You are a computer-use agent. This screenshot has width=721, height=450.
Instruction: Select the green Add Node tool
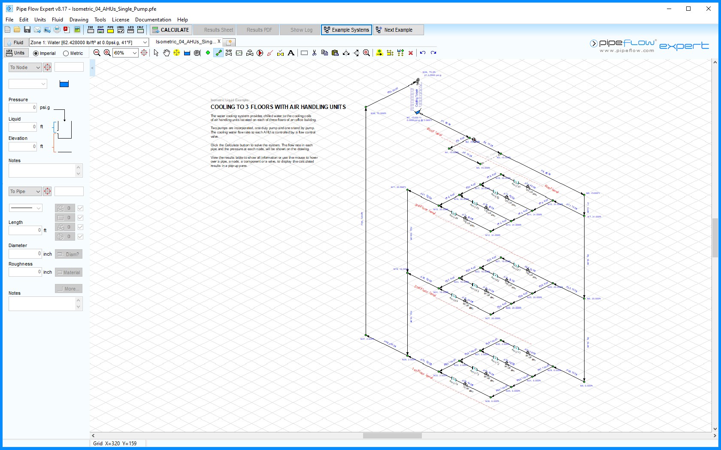pyautogui.click(x=208, y=53)
